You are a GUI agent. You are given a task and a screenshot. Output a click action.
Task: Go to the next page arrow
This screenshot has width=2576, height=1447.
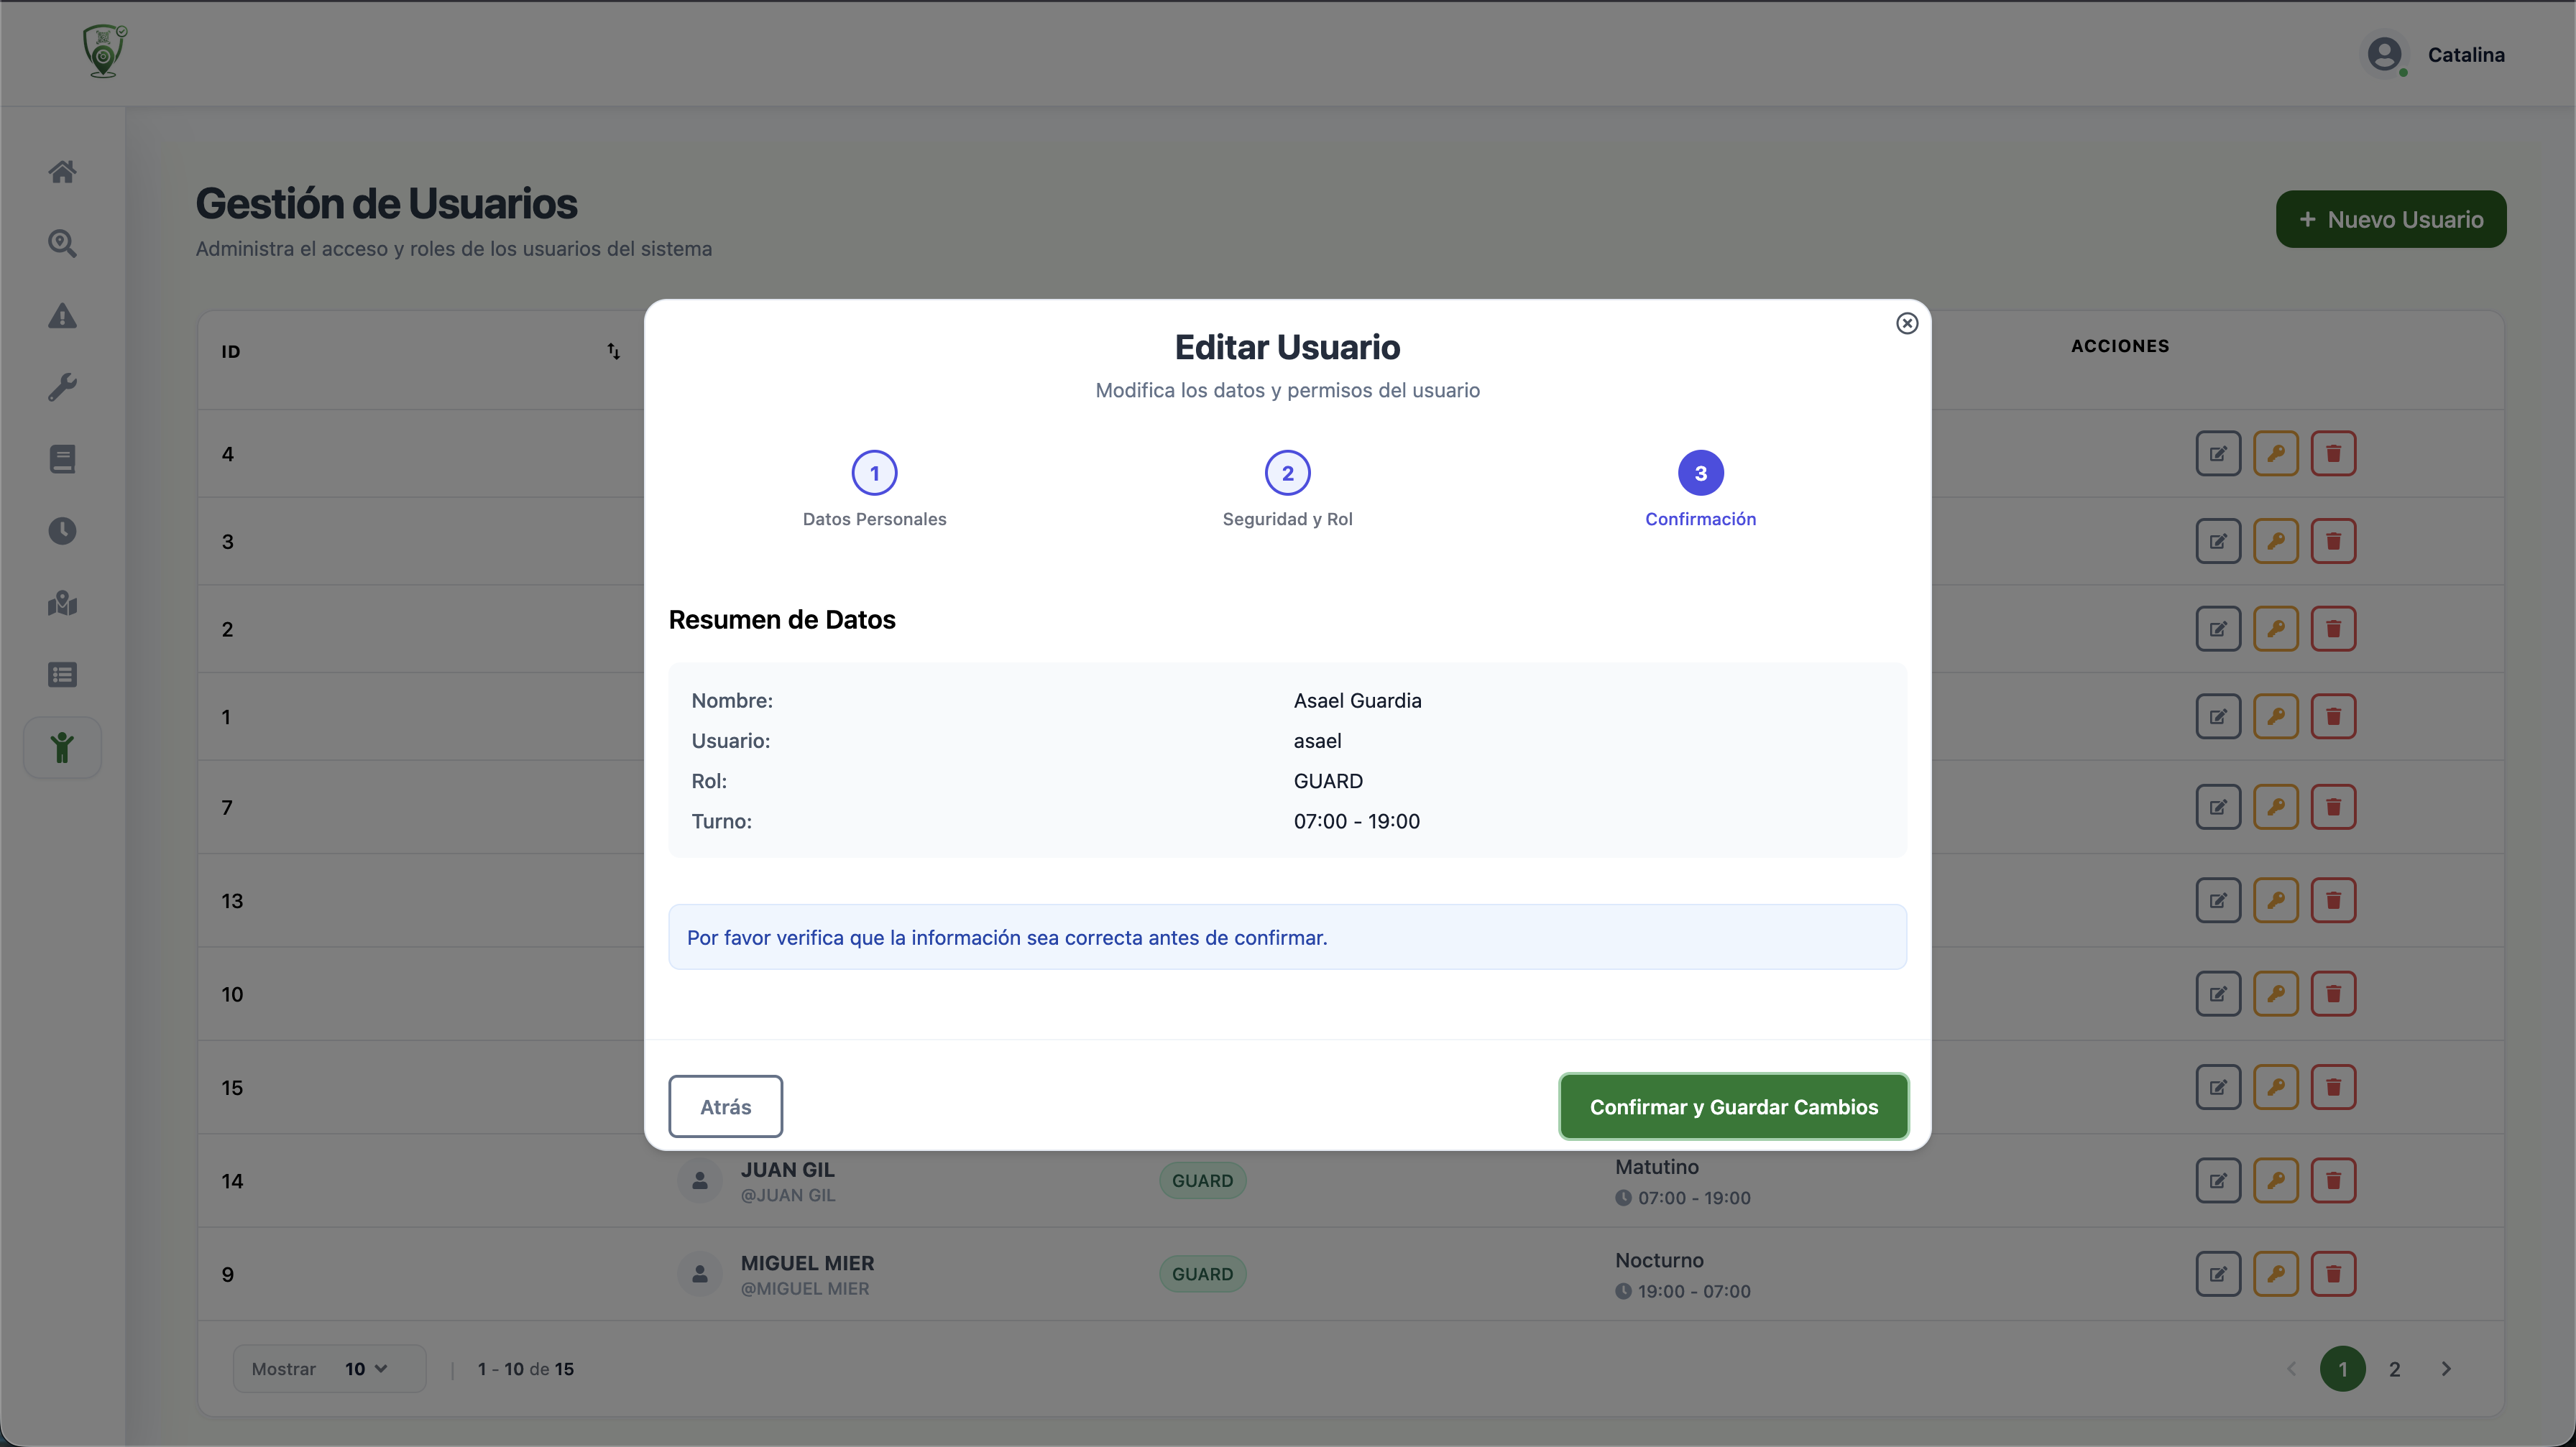click(x=2445, y=1369)
